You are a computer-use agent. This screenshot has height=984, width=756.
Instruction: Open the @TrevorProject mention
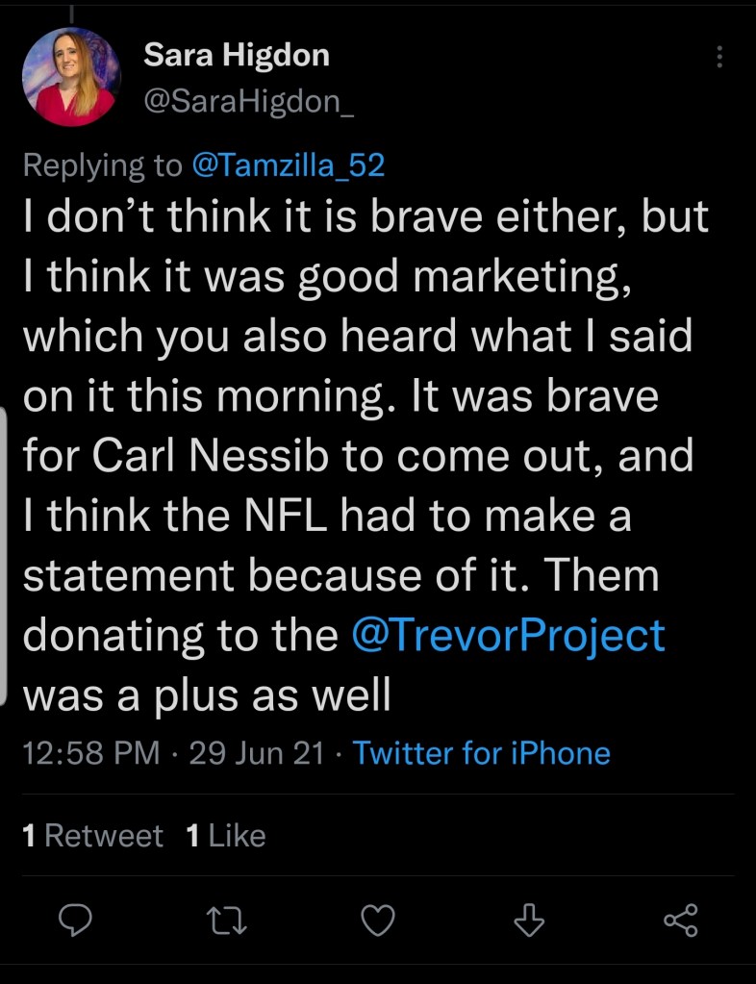coord(509,636)
